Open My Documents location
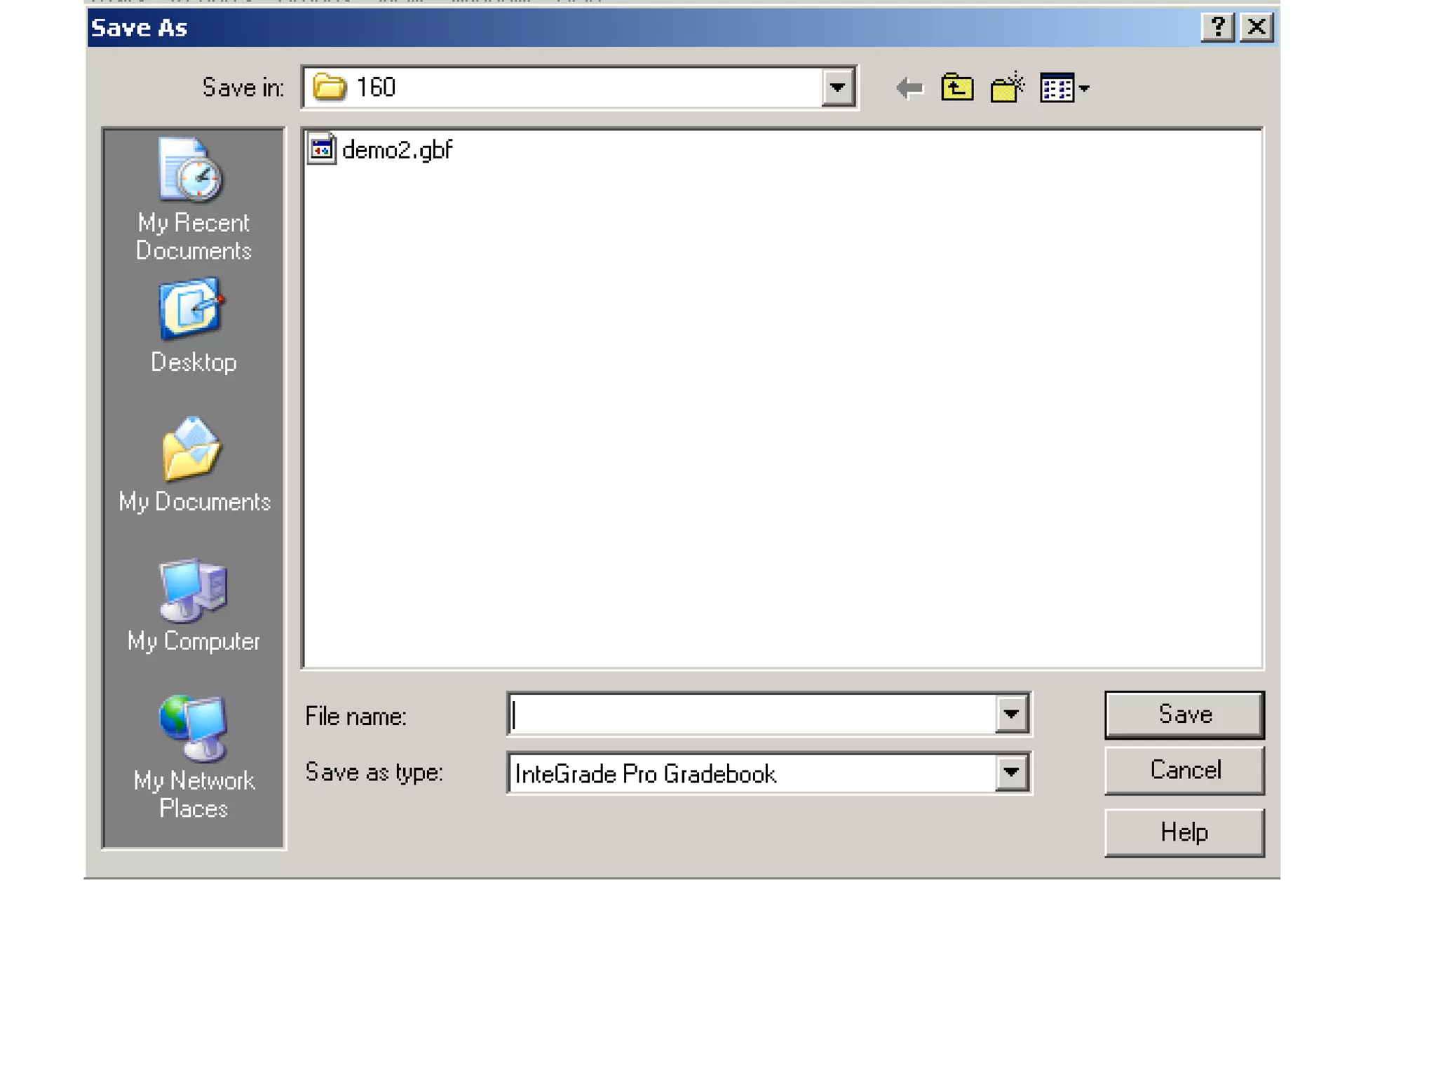Screen dimensions: 1436x1077 pos(193,466)
